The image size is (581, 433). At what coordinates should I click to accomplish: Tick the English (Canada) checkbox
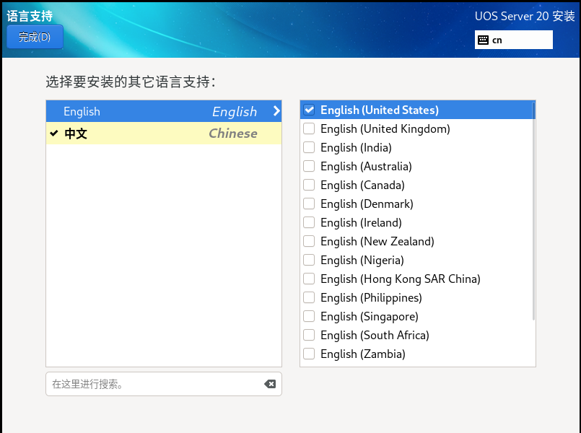click(309, 185)
